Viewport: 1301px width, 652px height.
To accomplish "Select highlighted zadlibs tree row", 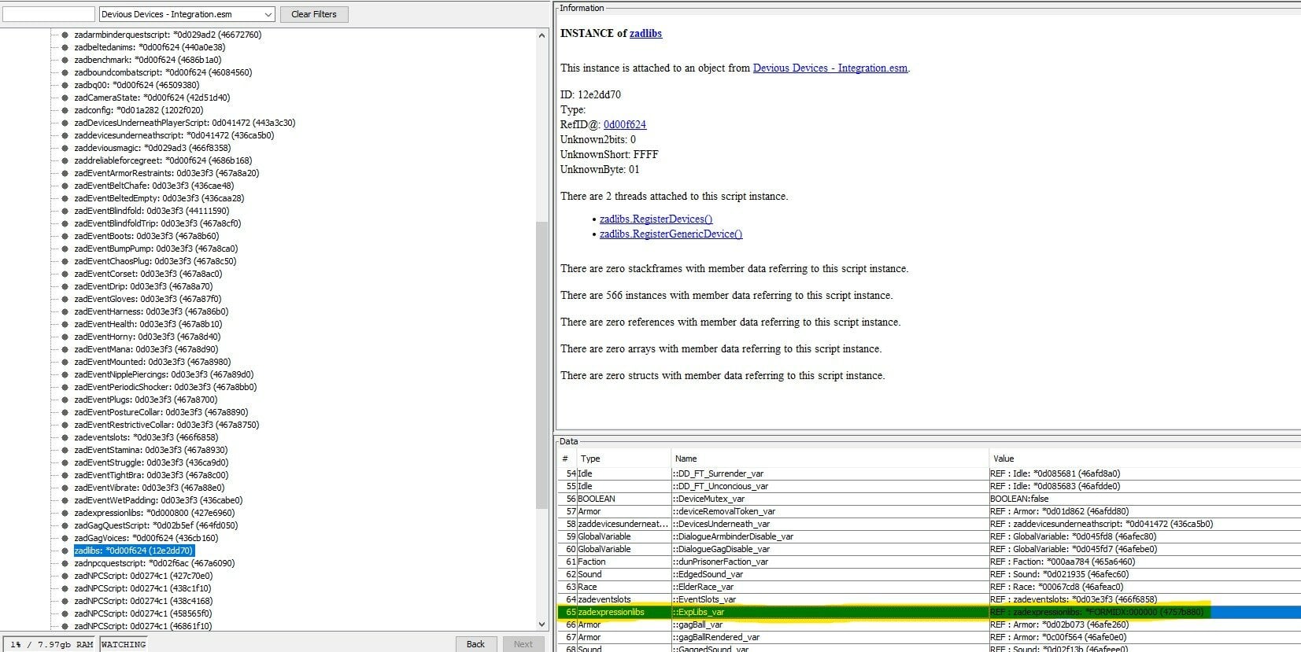I will pos(134,551).
